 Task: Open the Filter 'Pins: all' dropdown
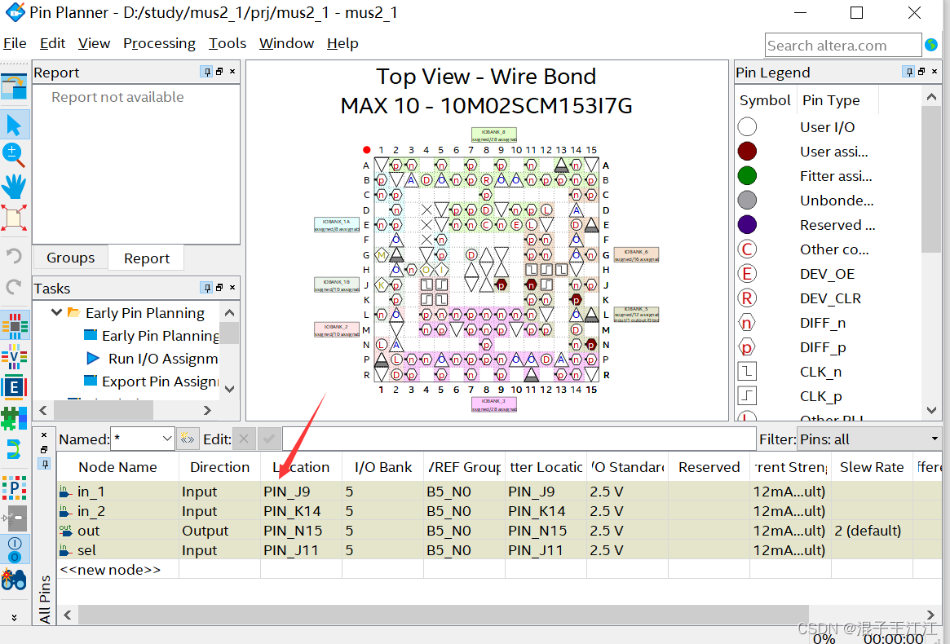point(868,439)
